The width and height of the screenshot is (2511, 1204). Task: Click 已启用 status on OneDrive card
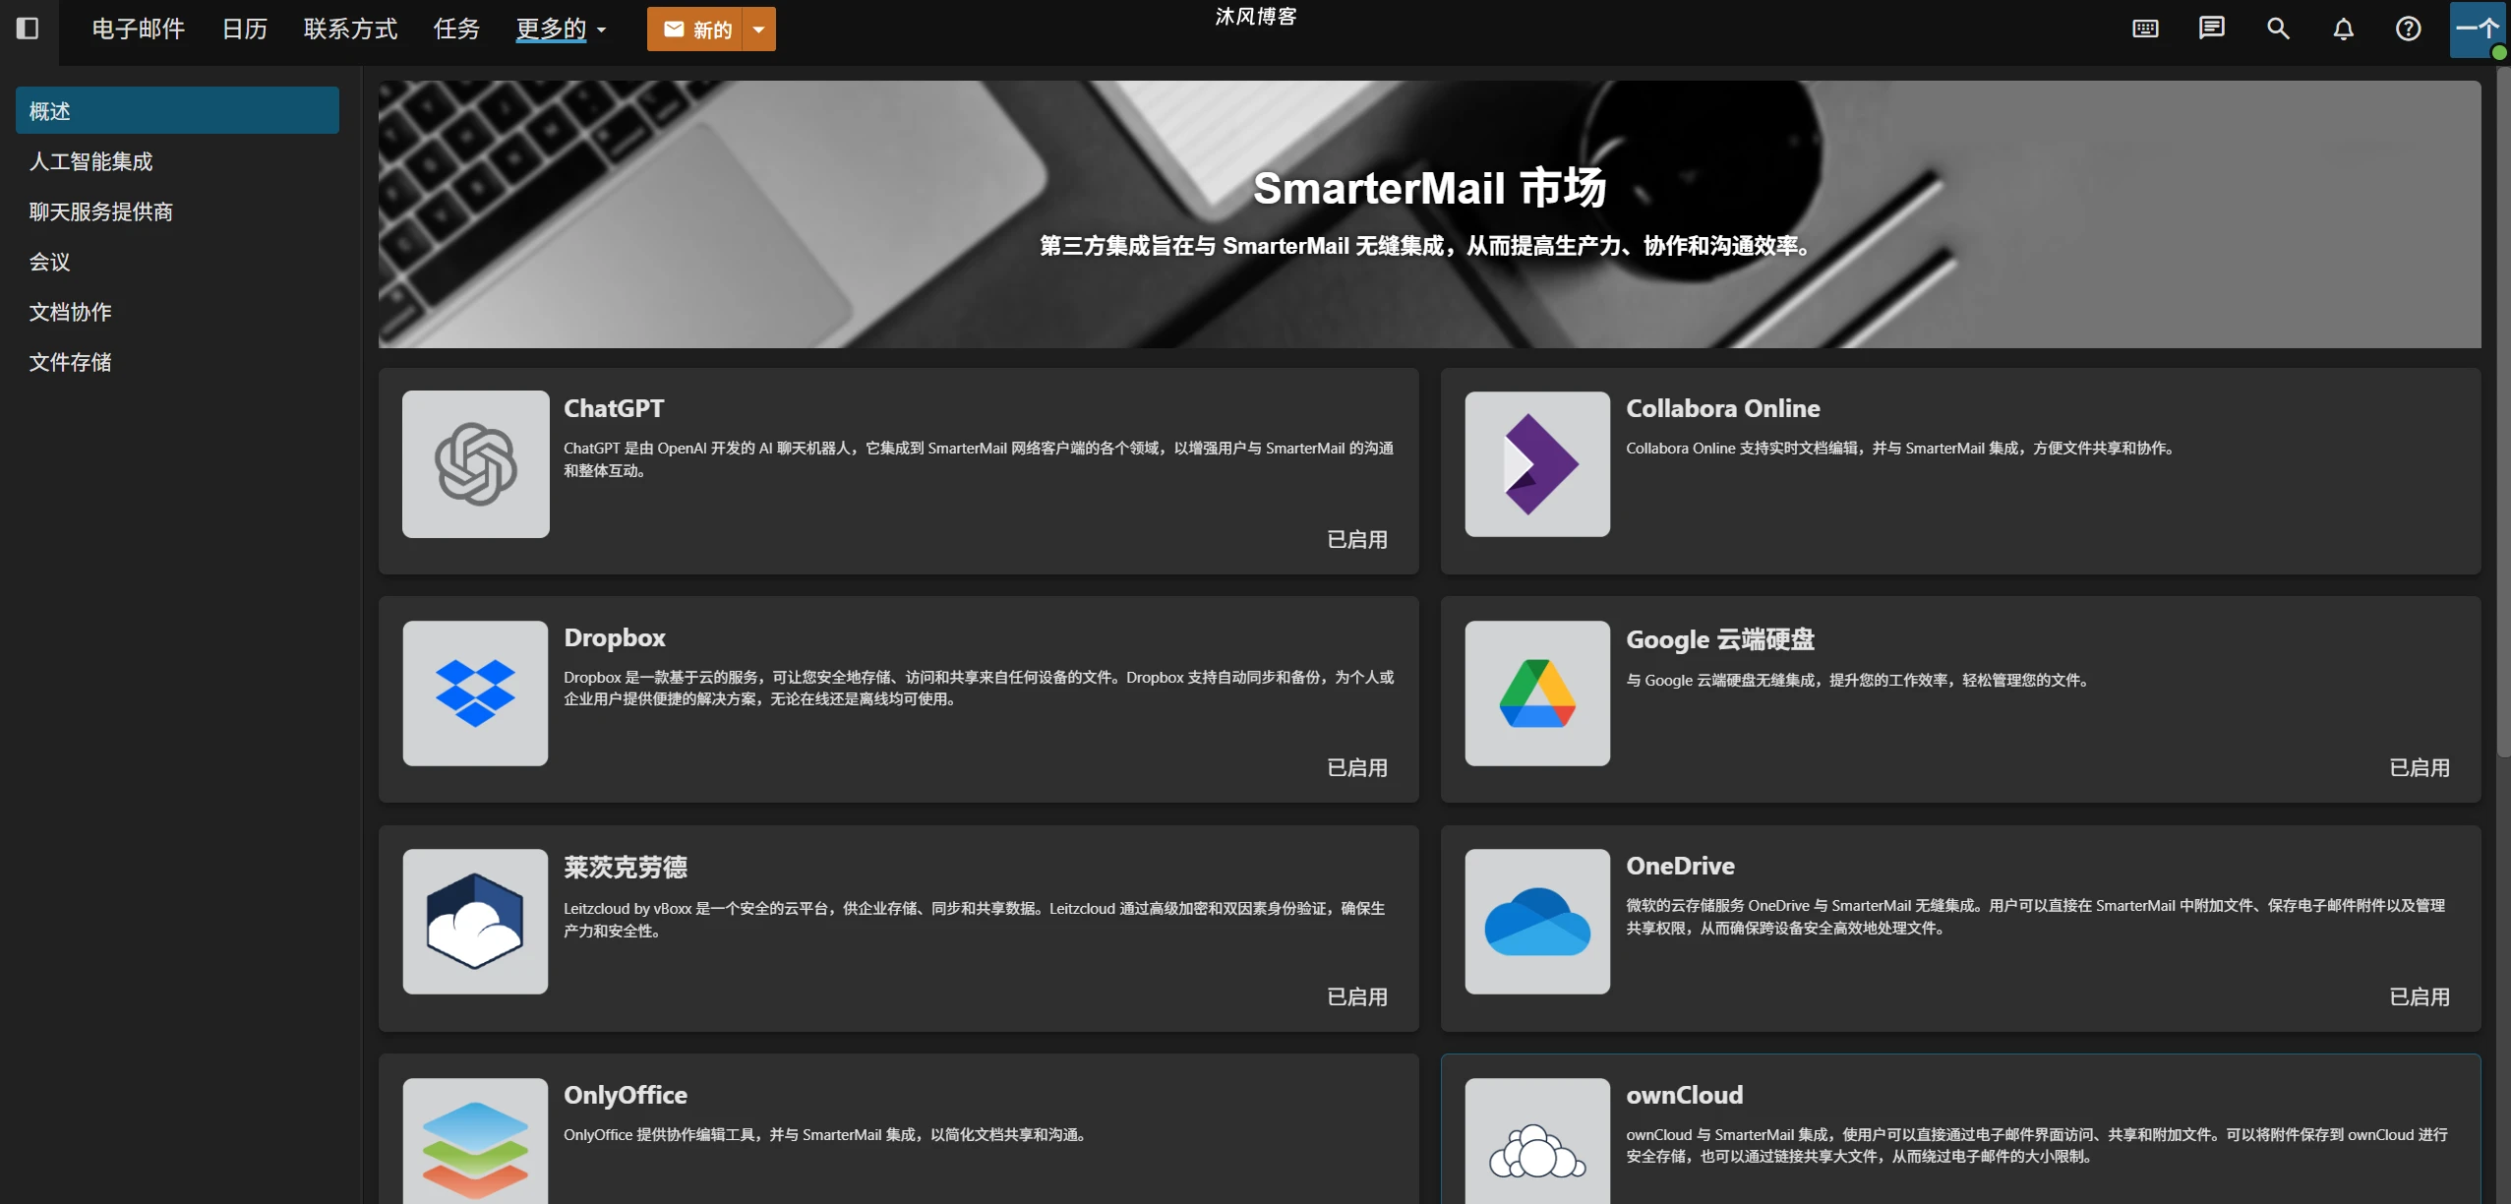click(2420, 996)
